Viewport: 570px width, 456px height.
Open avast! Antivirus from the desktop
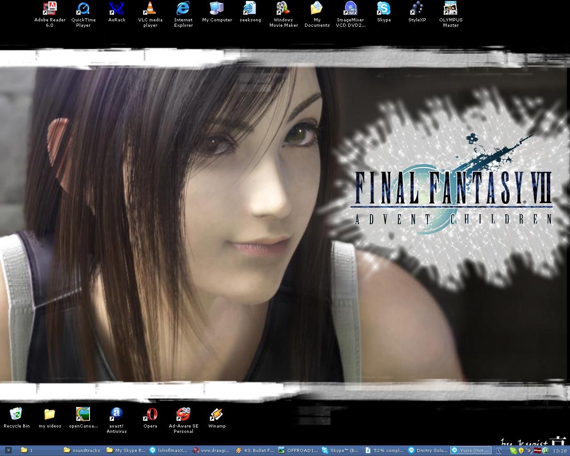click(117, 420)
